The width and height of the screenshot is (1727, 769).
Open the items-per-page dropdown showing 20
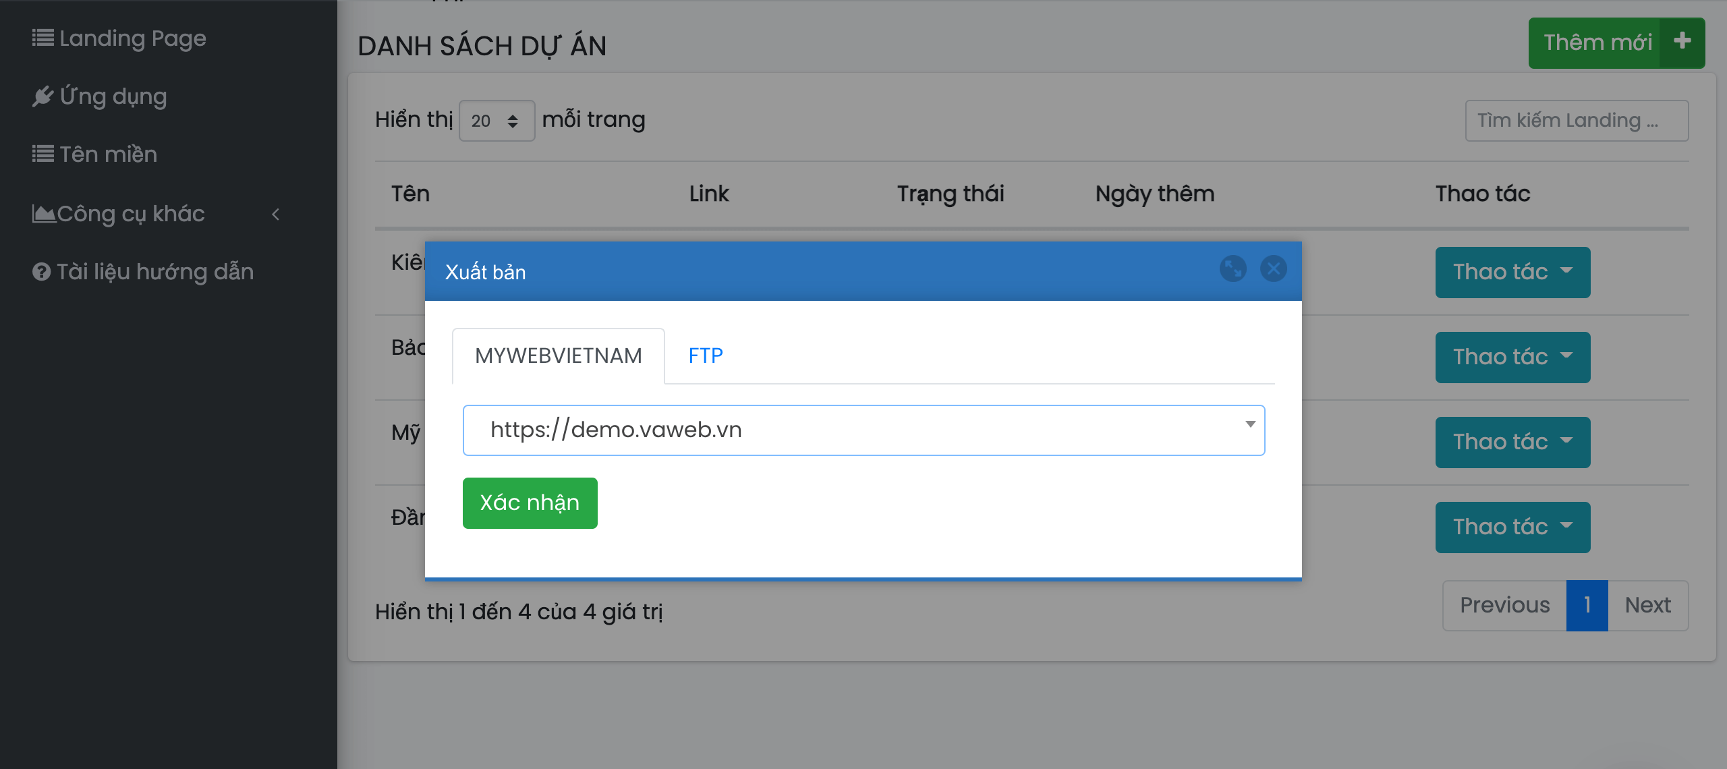coord(497,121)
